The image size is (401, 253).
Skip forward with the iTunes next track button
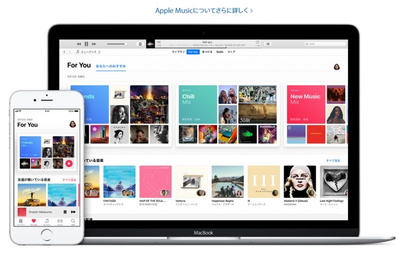click(94, 44)
